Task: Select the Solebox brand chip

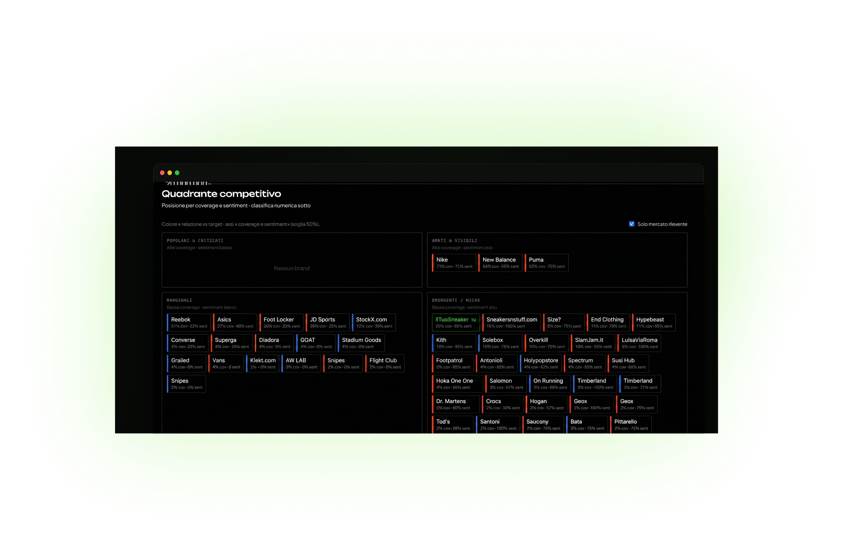Action: [x=500, y=343]
